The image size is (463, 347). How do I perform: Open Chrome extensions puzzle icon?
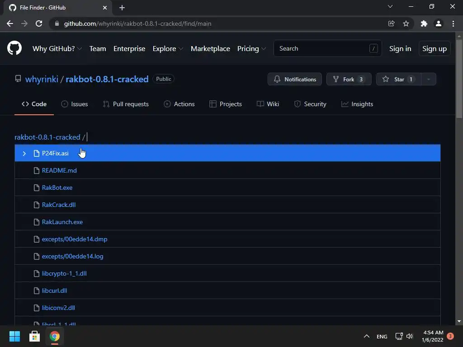(424, 23)
